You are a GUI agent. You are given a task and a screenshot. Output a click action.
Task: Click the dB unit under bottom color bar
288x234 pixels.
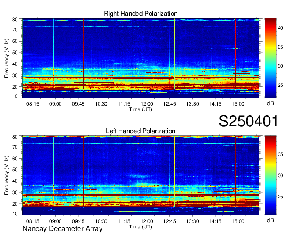270,220
